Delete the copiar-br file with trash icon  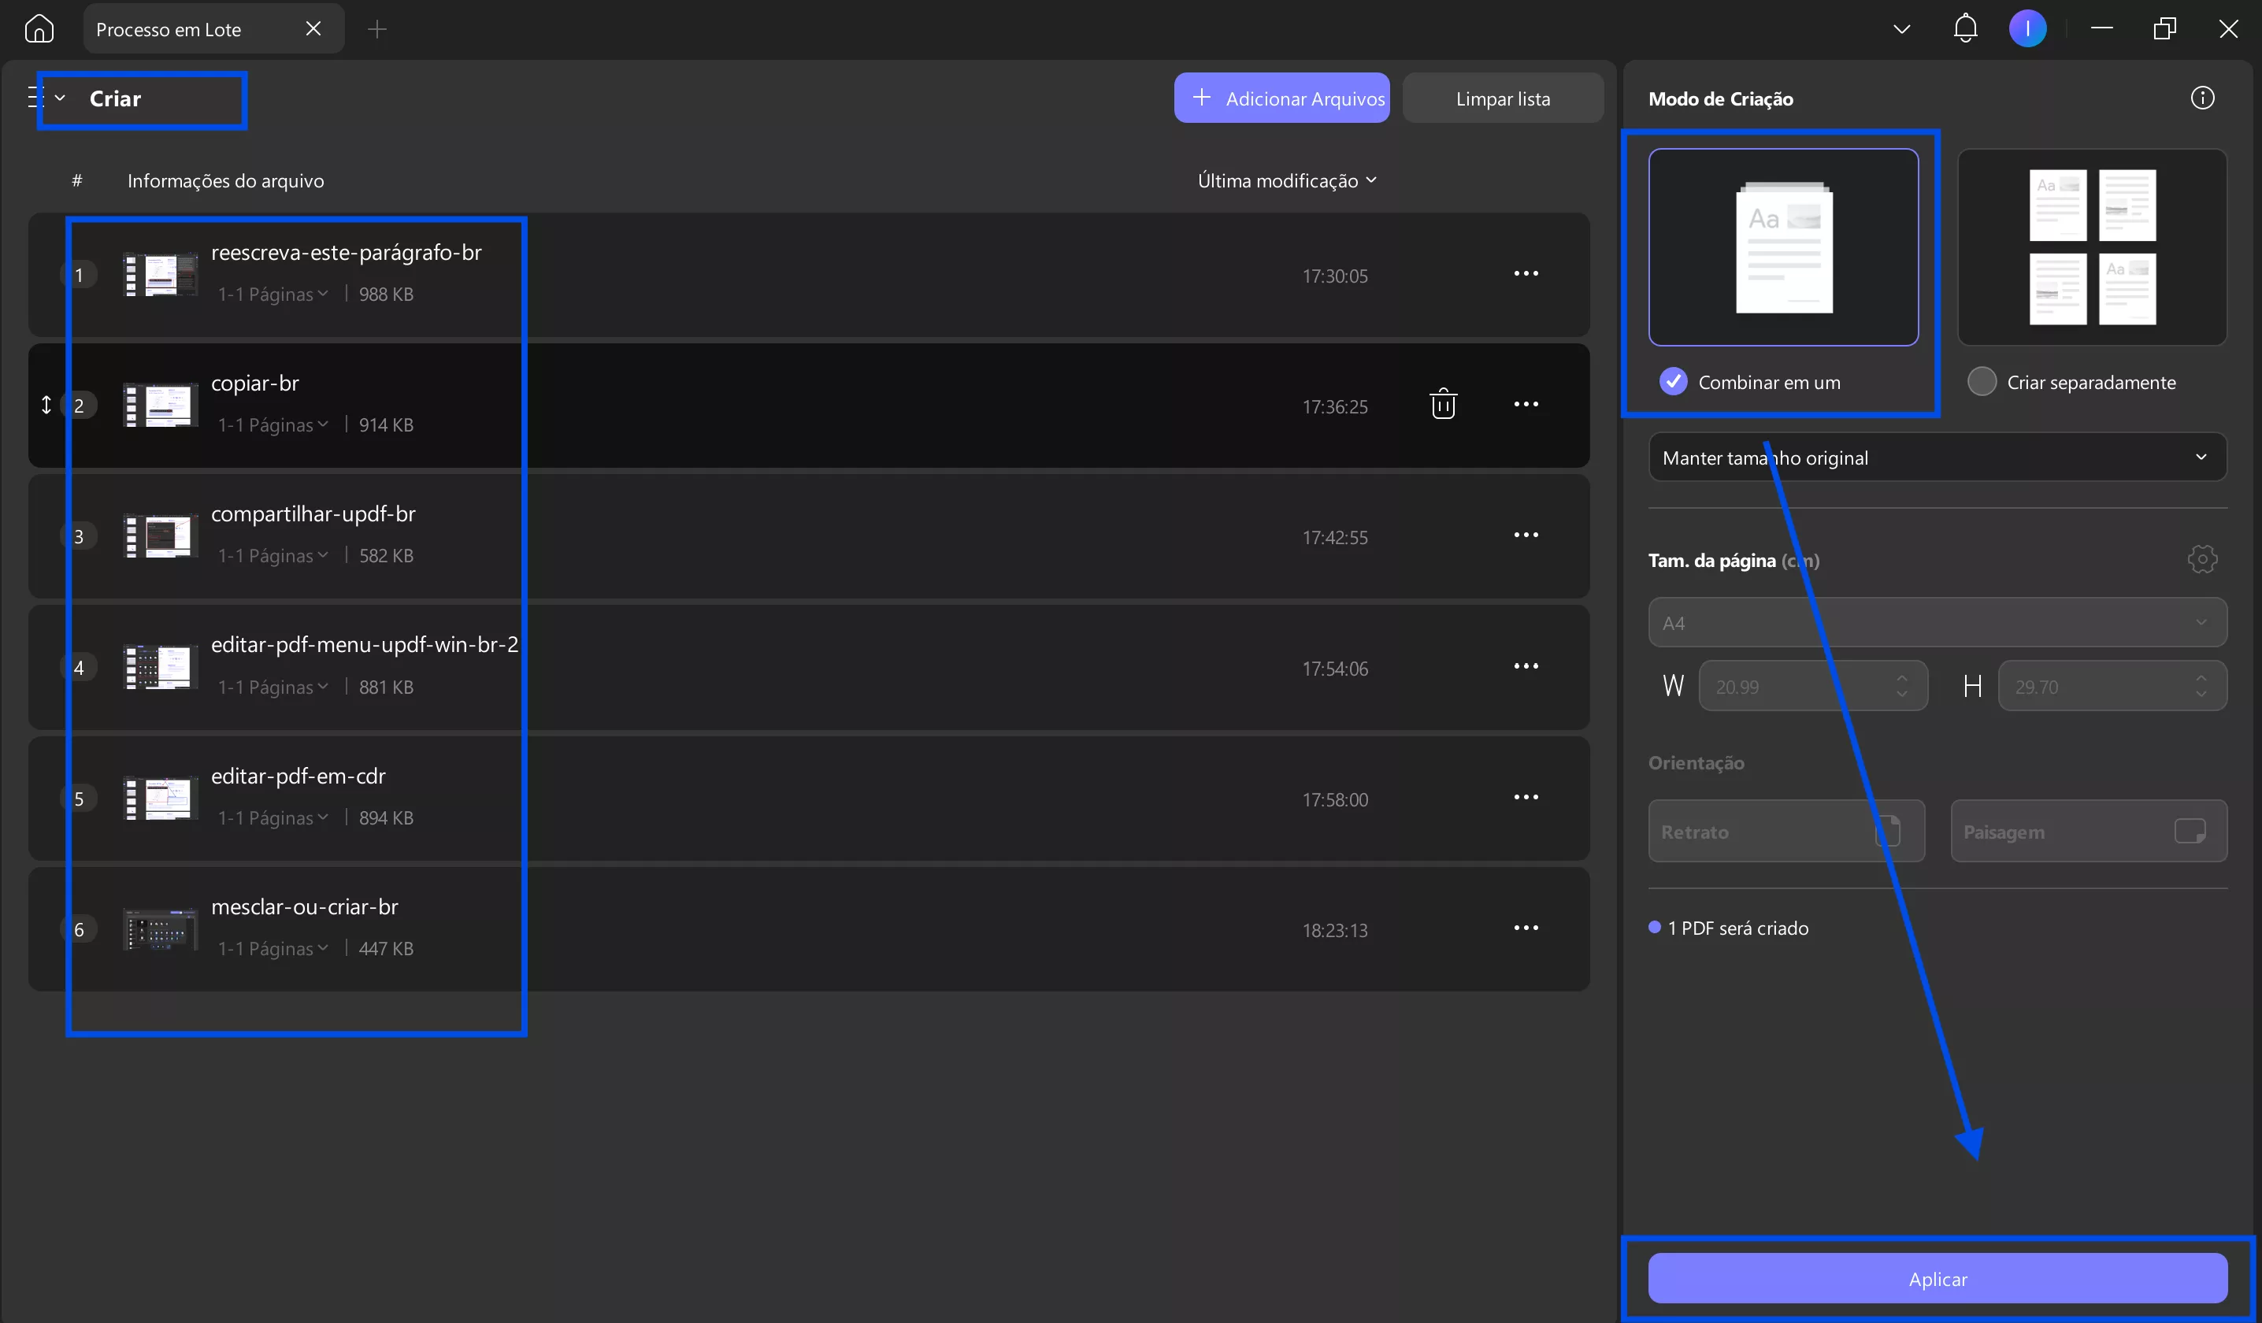(1442, 404)
